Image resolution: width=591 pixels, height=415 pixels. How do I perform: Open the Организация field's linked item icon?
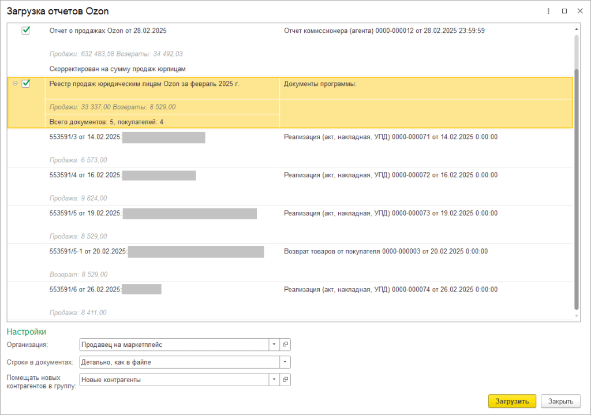click(x=285, y=345)
